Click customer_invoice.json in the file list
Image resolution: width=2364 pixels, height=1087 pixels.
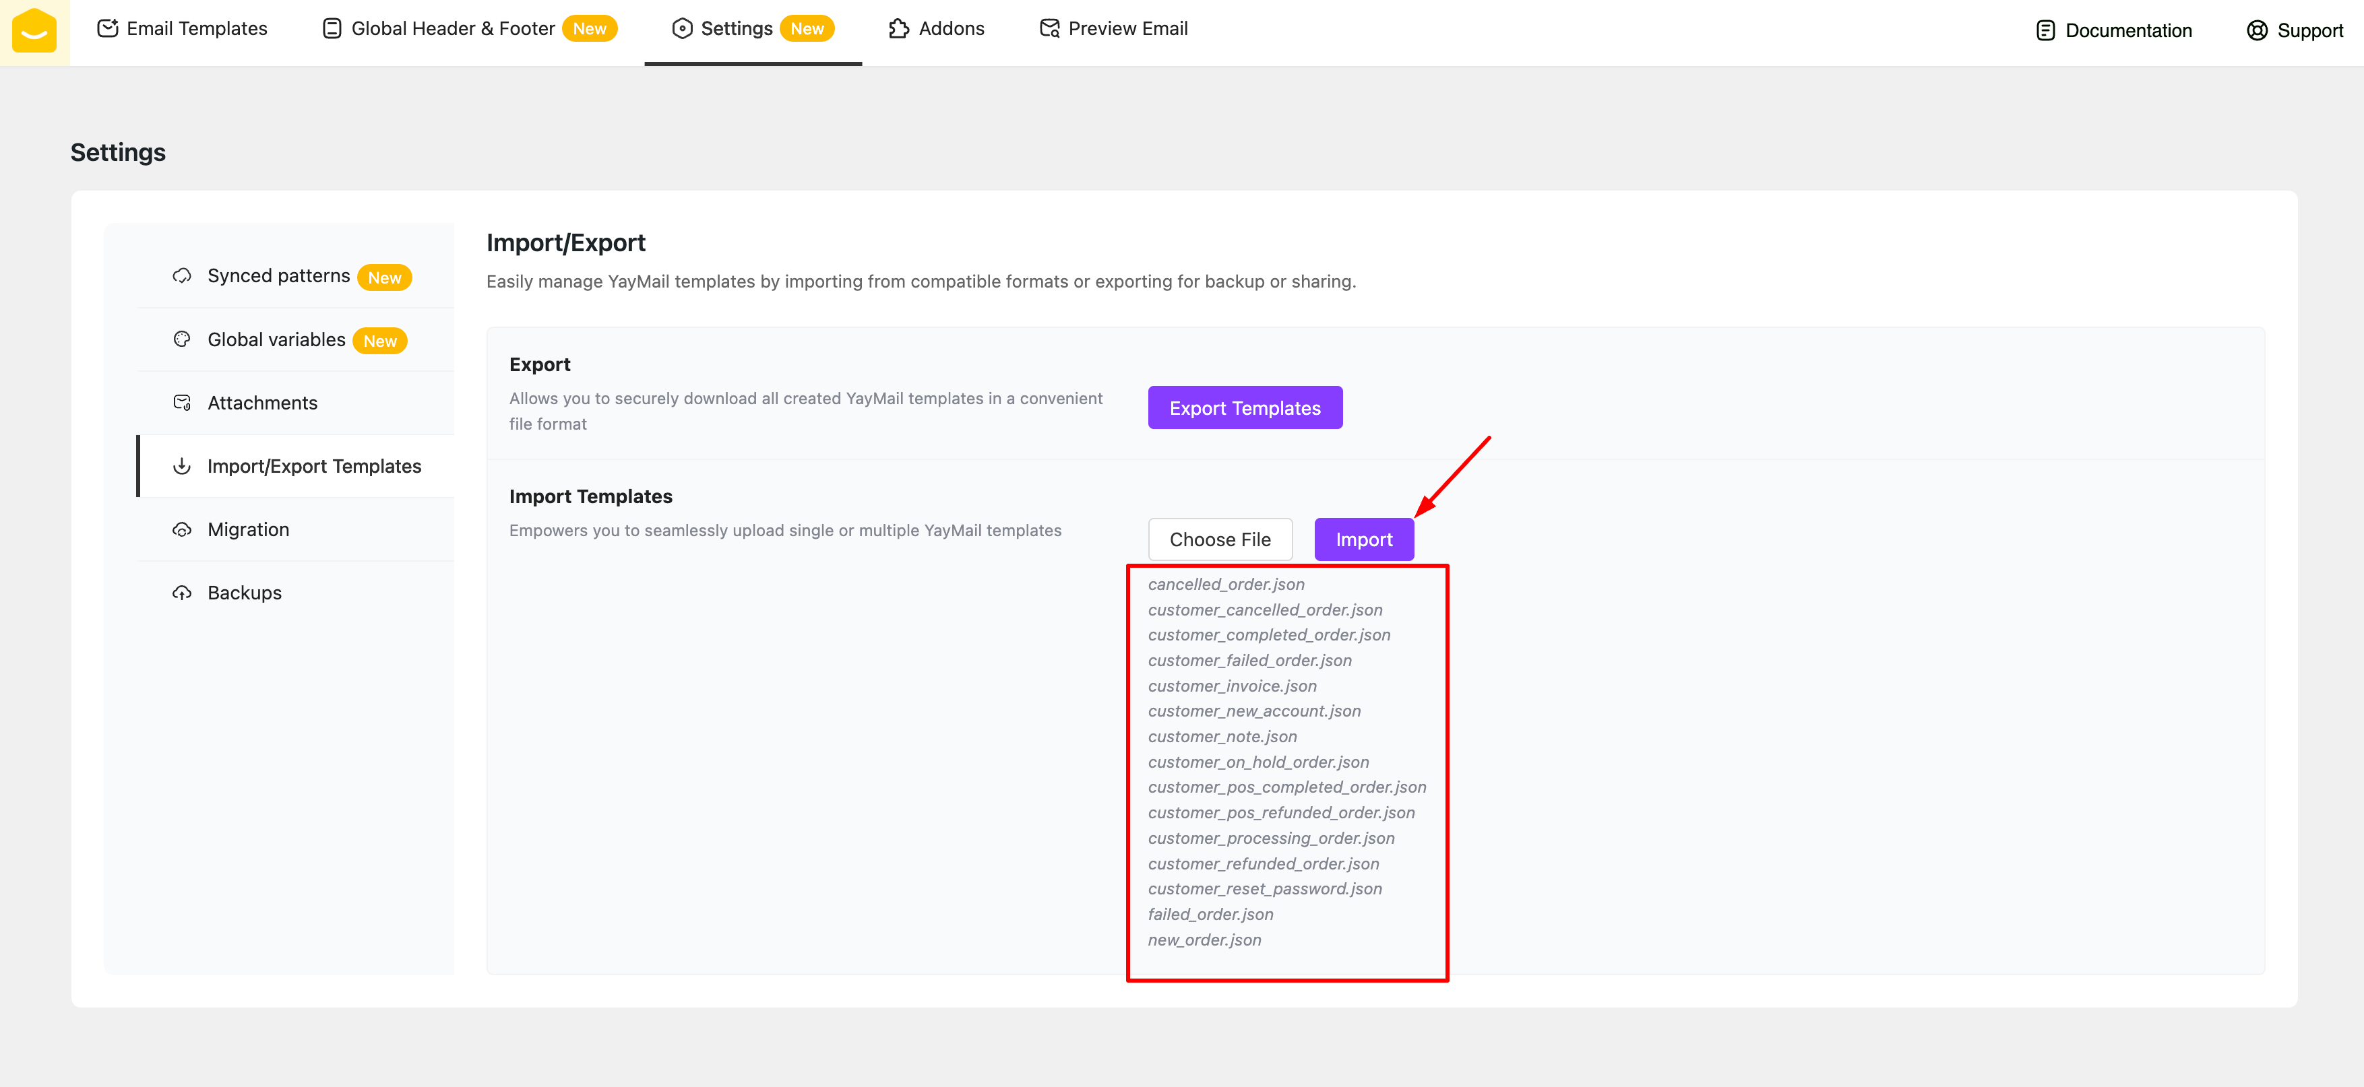point(1232,686)
